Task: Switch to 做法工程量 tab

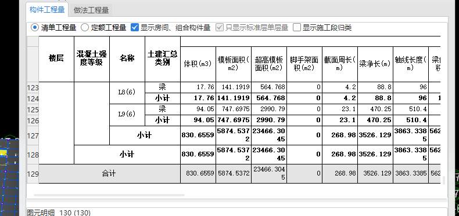Action: click(x=91, y=10)
